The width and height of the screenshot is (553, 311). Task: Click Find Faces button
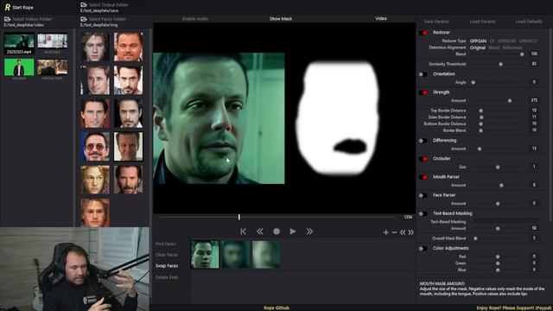point(166,244)
